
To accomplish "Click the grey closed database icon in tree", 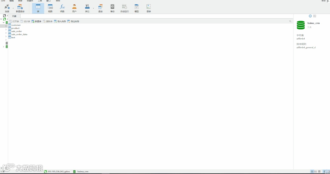I will coord(7,43).
